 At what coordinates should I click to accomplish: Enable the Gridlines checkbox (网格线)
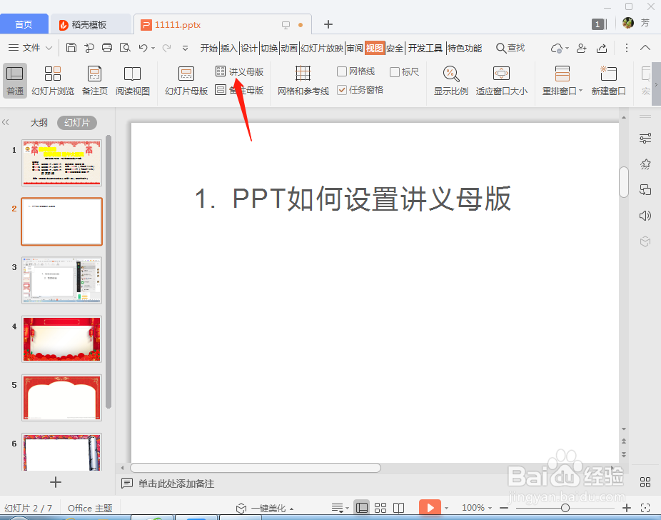[342, 71]
